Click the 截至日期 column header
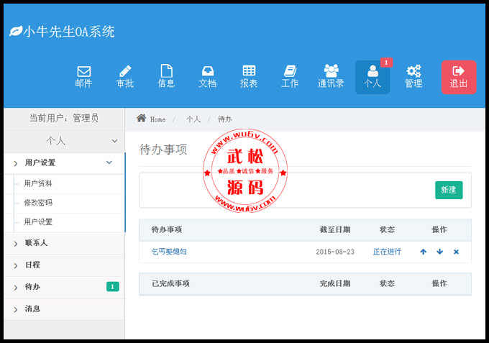The width and height of the screenshot is (489, 343). click(x=335, y=230)
